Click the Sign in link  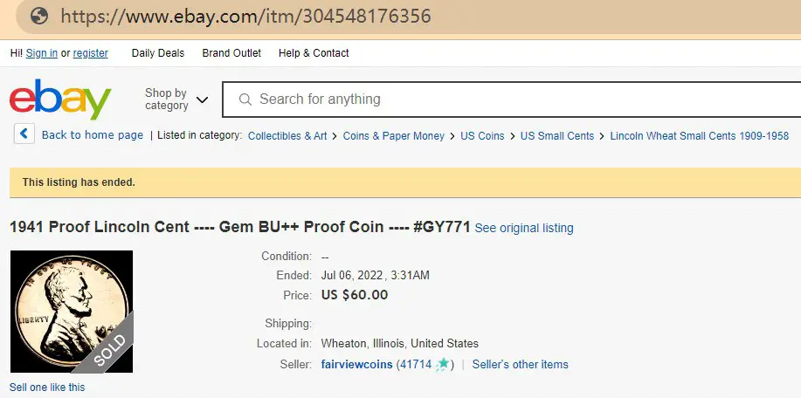[41, 53]
